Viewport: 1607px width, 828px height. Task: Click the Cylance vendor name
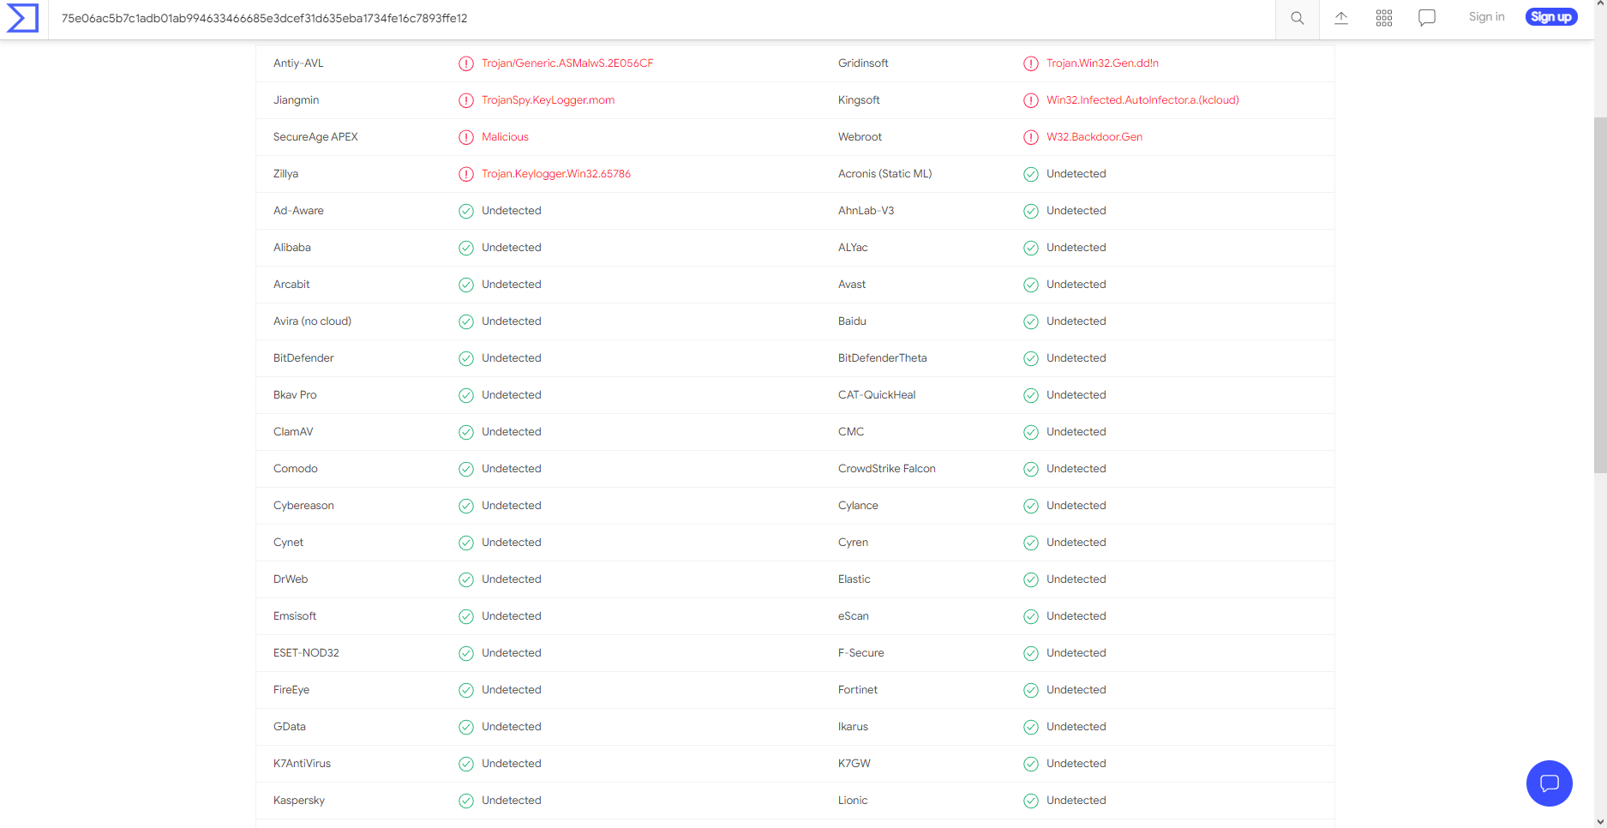tap(858, 506)
